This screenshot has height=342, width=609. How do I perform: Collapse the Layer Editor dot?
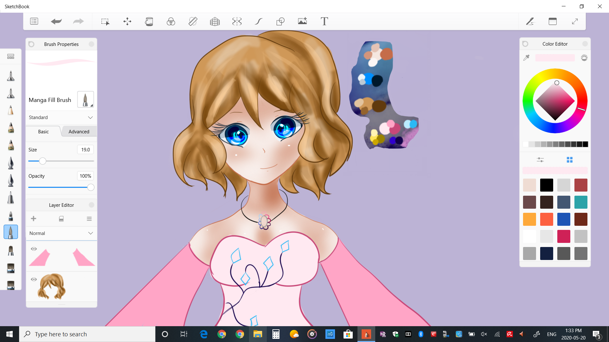coord(91,205)
